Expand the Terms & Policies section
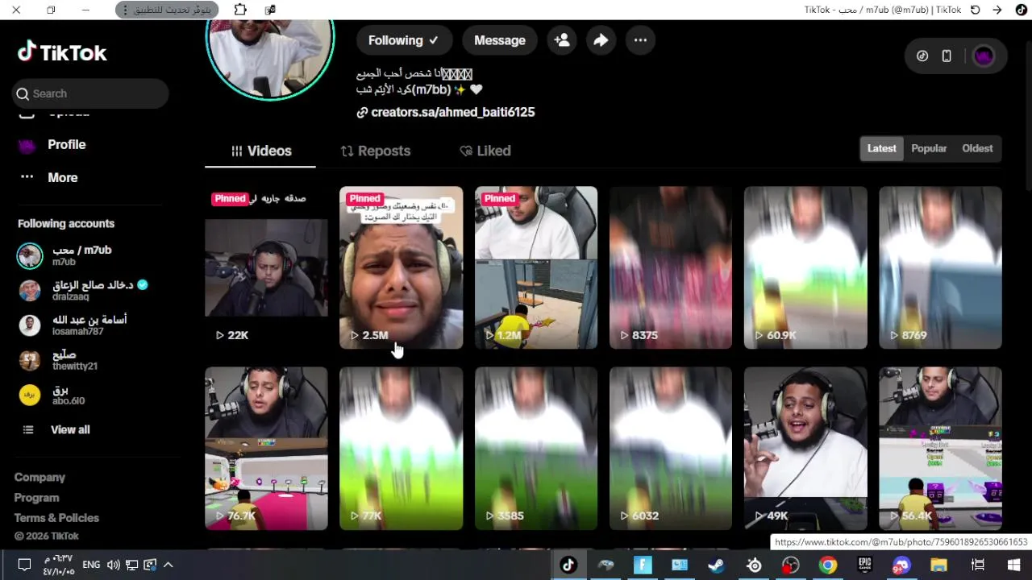 pyautogui.click(x=56, y=518)
